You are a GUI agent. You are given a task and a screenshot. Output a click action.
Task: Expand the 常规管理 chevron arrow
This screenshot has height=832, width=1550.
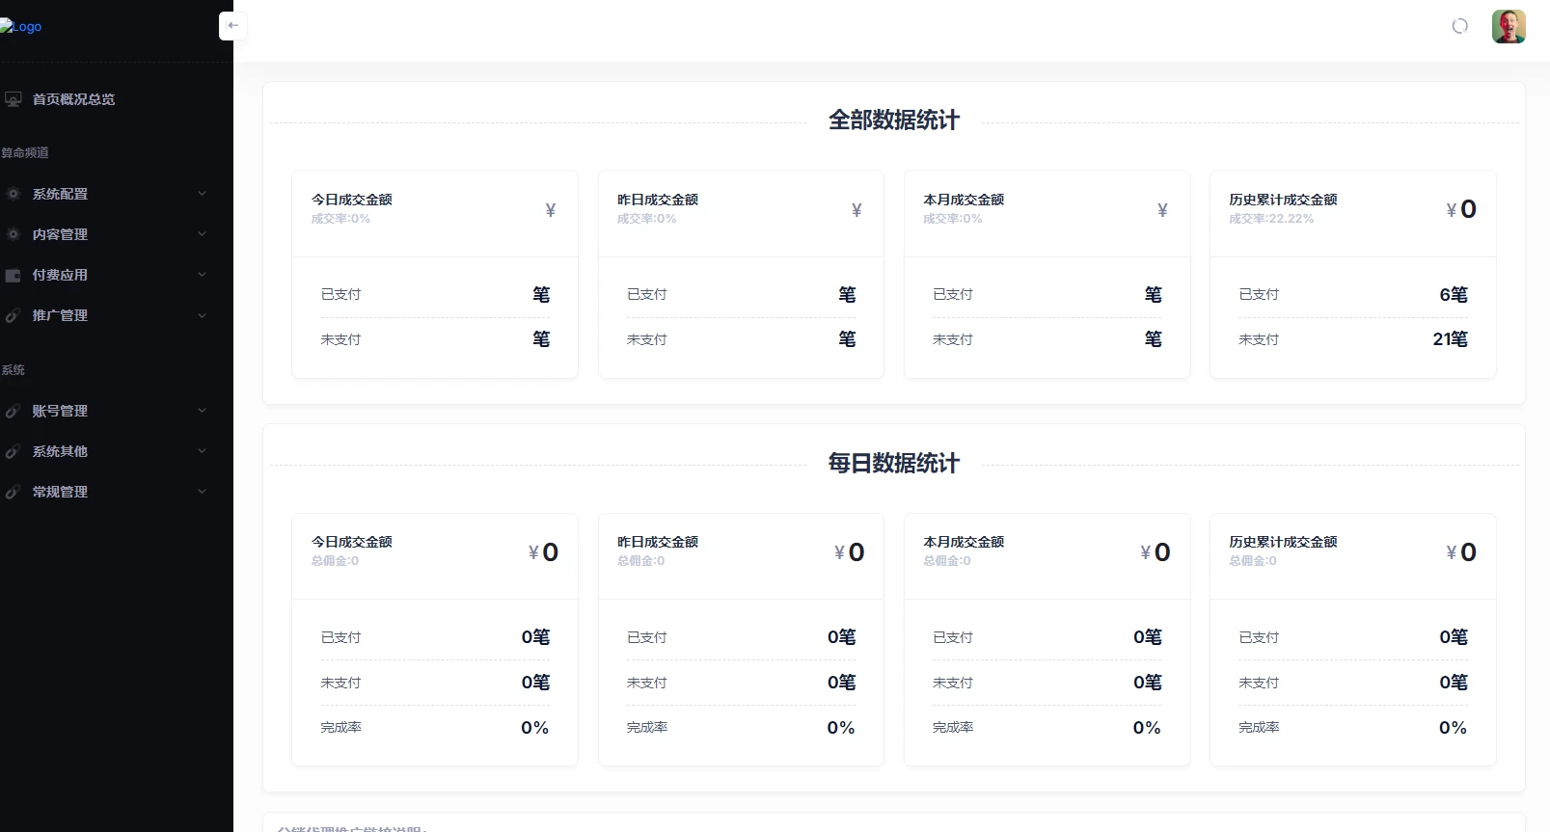202,492
